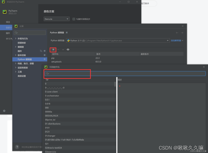Screen dimensions: 208x153
Task: Expand 构建、执行、部署 settings node
Action: (16, 63)
